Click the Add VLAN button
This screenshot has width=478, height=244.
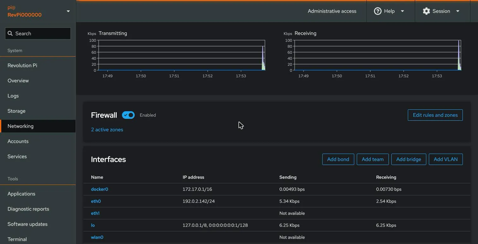click(445, 159)
